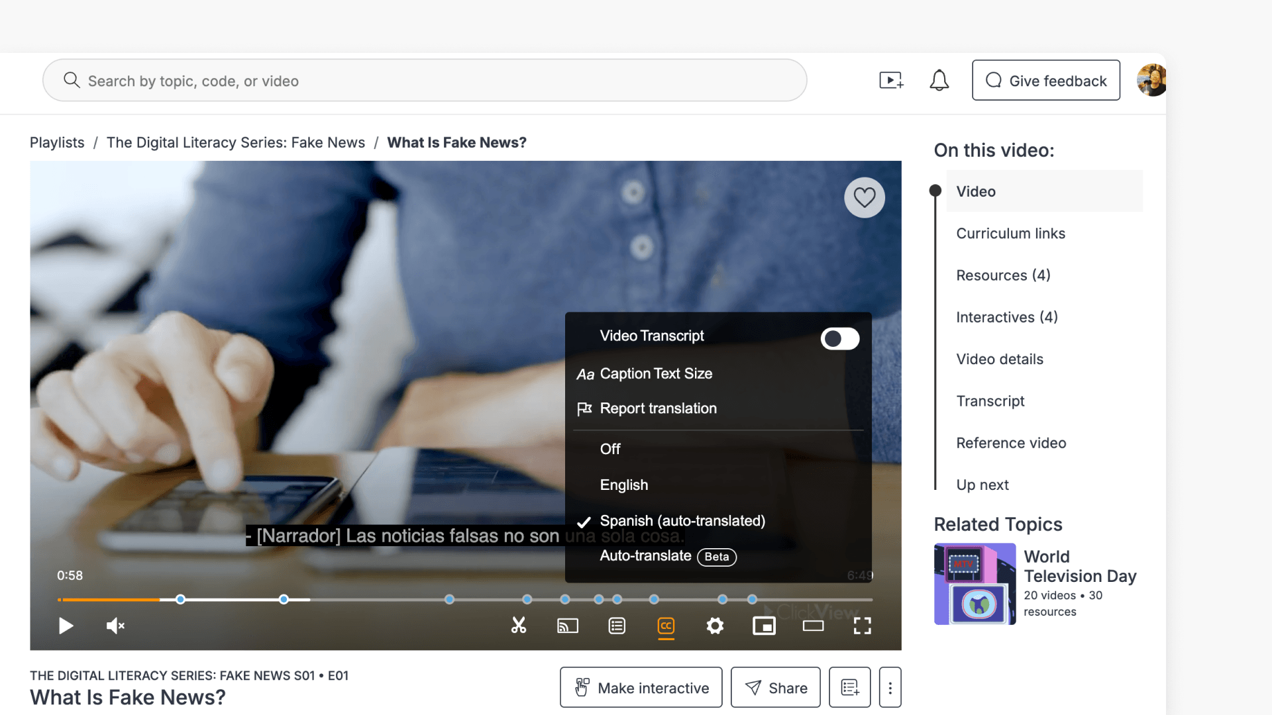
Task: Jump to Video details section
Action: click(x=1000, y=359)
